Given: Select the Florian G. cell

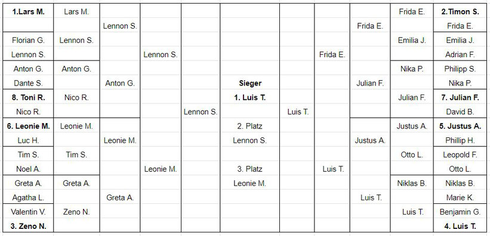Looking at the screenshot, I should pyautogui.click(x=28, y=40).
